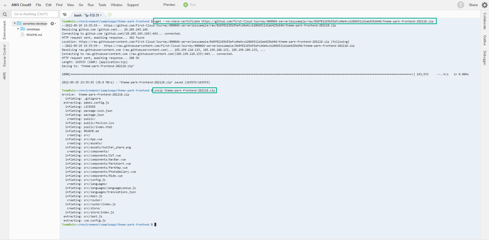The image size is (489, 240).
Task: Click the 'src/components/PhotoGallery.vue' line
Action: click(101, 172)
